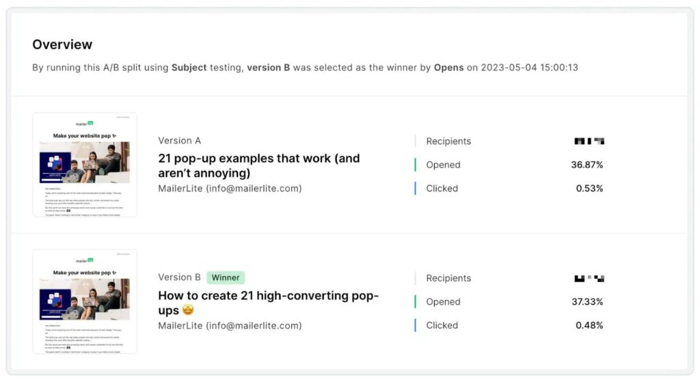Click the Opened label in Version A stats

pos(443,165)
